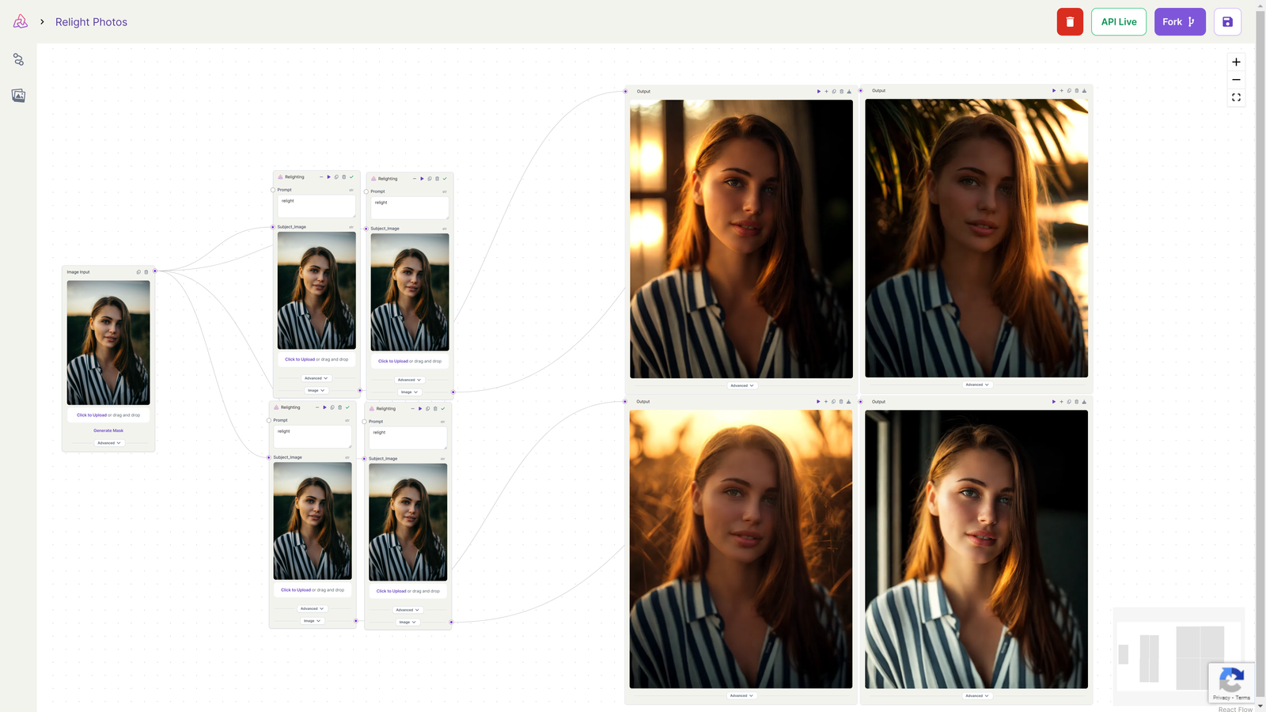The image size is (1266, 712).
Task: Delete the workflow using the red trash button
Action: pos(1070,21)
